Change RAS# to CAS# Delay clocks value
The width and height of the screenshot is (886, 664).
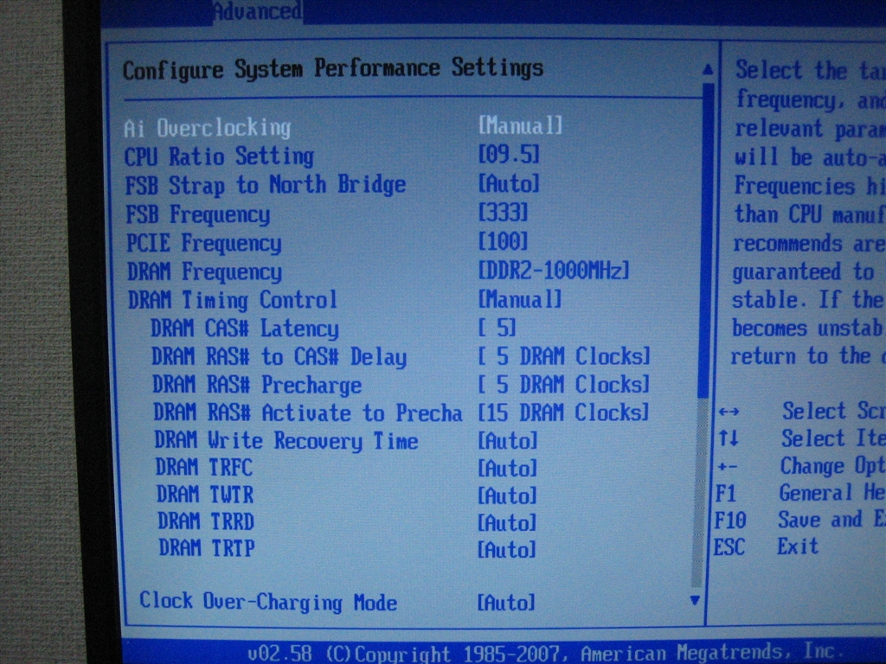coord(564,356)
